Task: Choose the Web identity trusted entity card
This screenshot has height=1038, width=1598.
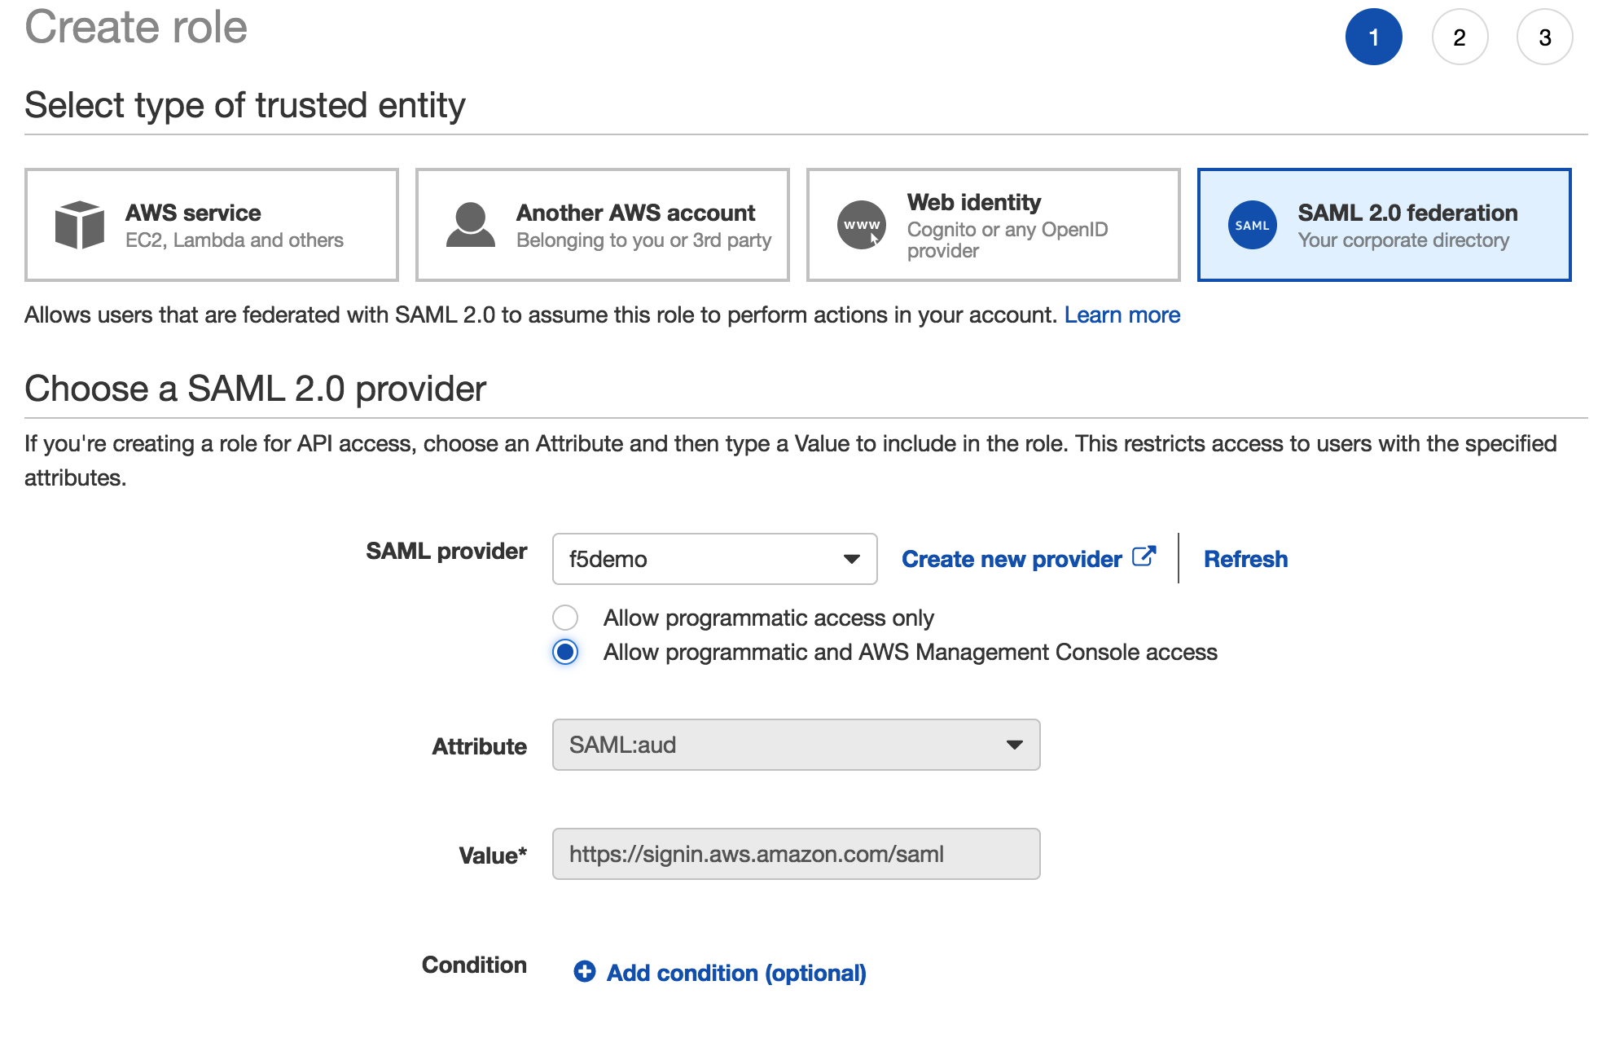Action: [x=993, y=225]
